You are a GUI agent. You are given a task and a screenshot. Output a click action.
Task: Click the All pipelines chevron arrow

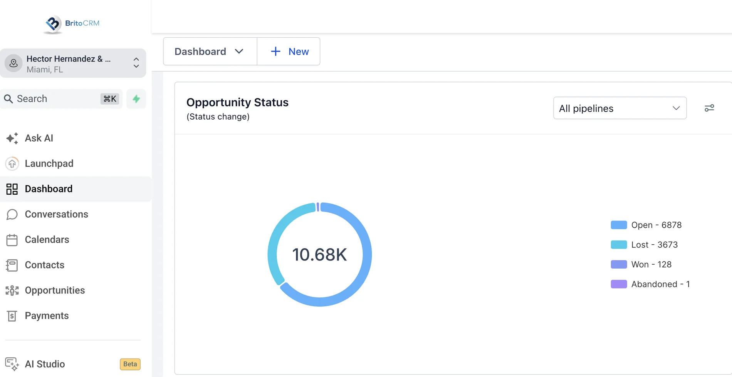pos(676,108)
